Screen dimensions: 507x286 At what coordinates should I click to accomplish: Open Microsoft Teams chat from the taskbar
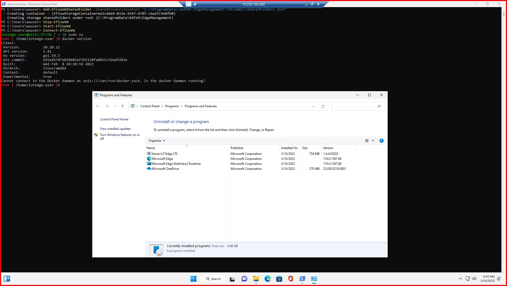pyautogui.click(x=244, y=279)
